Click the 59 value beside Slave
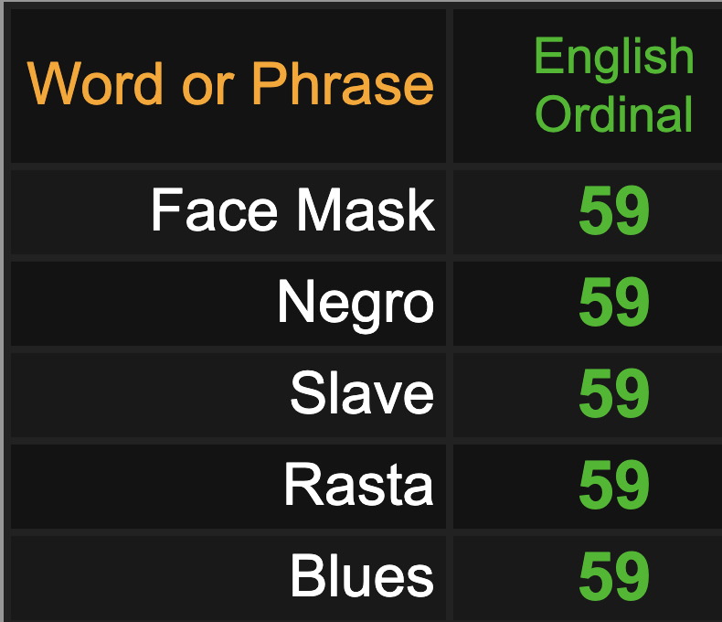Screen dimensions: 722x622 614,393
